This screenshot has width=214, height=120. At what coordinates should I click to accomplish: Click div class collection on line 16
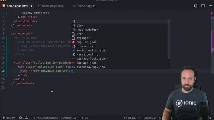pos(42,63)
